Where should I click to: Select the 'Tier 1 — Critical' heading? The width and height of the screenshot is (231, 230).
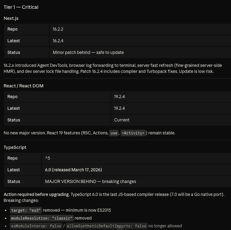point(21,7)
